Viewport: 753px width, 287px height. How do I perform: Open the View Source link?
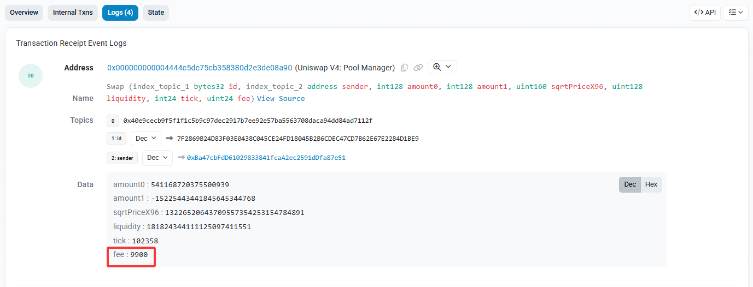281,99
